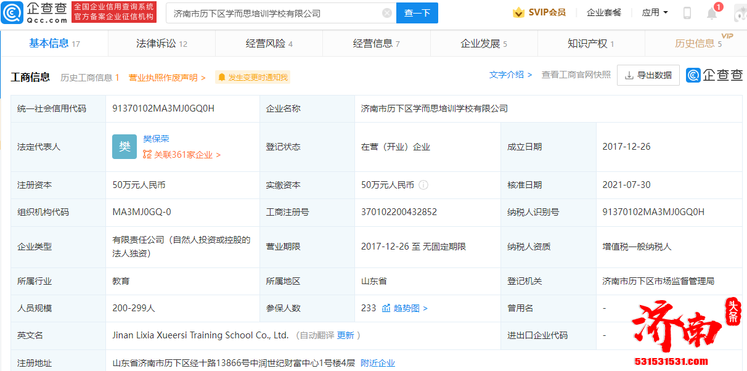Click the Qcc.com logo in the header

(x=35, y=12)
